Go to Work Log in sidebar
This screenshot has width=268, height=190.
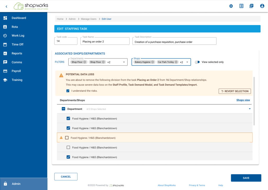[18, 35]
